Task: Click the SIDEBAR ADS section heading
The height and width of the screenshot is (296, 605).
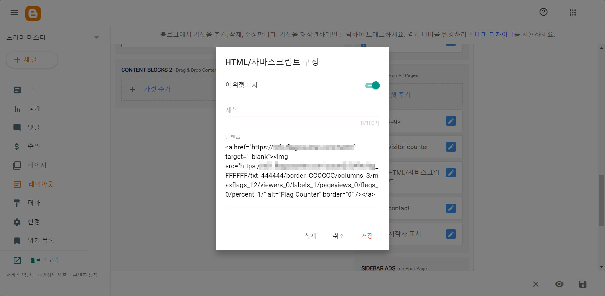Action: pyautogui.click(x=378, y=268)
